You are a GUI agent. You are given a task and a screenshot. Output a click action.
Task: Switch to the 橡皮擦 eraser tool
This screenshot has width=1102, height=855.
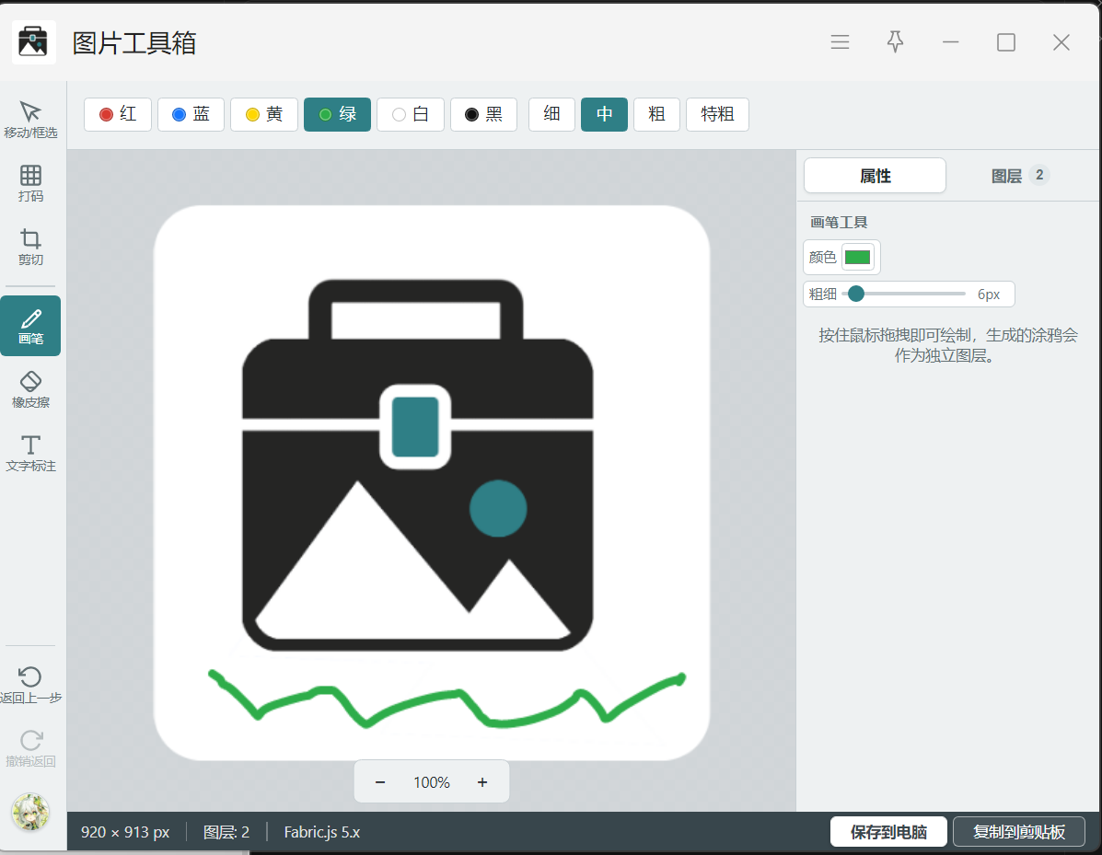pos(30,389)
